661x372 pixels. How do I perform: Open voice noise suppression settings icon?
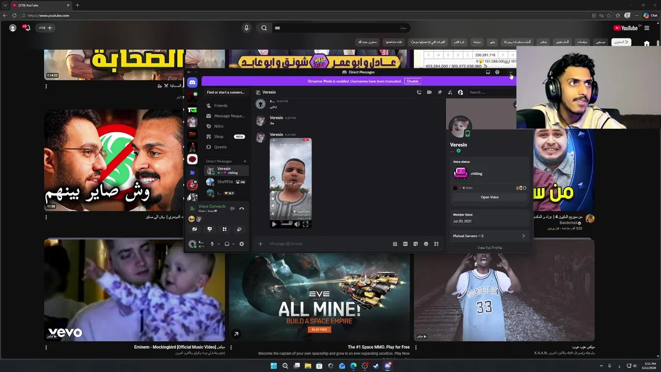(232, 209)
